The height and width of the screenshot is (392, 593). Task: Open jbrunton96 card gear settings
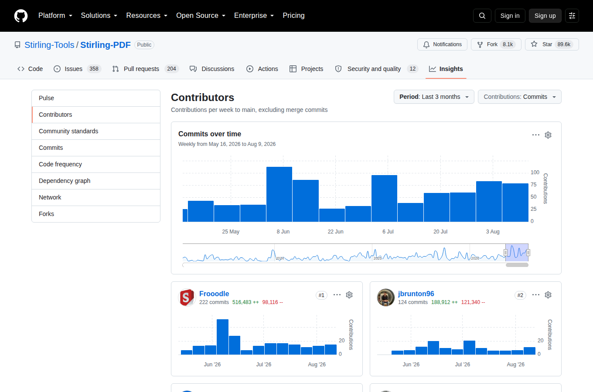pyautogui.click(x=548, y=295)
